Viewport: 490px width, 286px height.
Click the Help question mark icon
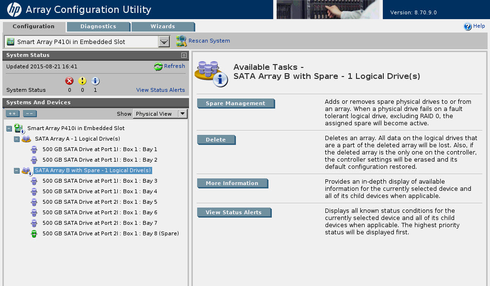[x=468, y=26]
